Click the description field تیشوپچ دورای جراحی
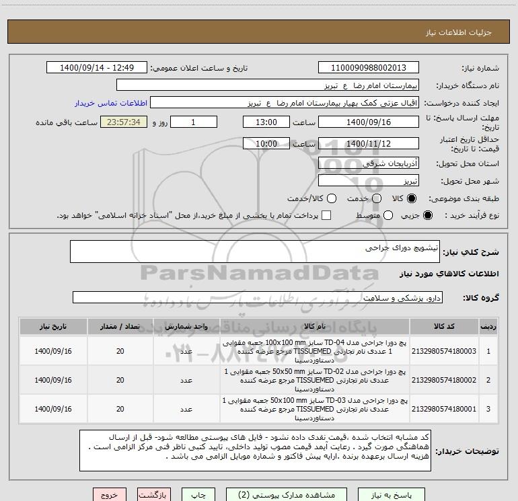518x501 pixels. pyautogui.click(x=255, y=252)
